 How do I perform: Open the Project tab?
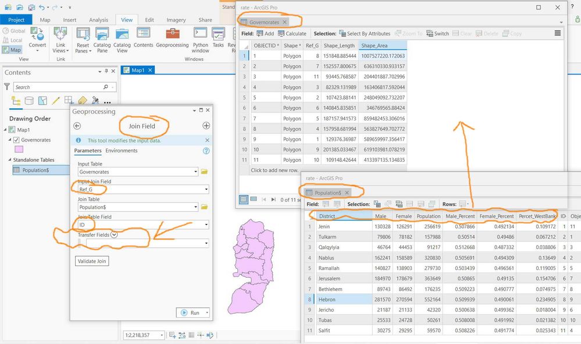click(16, 20)
